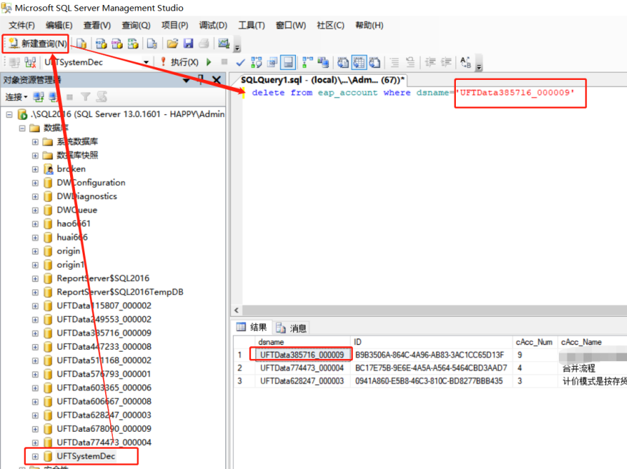The height and width of the screenshot is (469, 627).
Task: Switch output to Results to Text
Action: pyautogui.click(x=343, y=62)
